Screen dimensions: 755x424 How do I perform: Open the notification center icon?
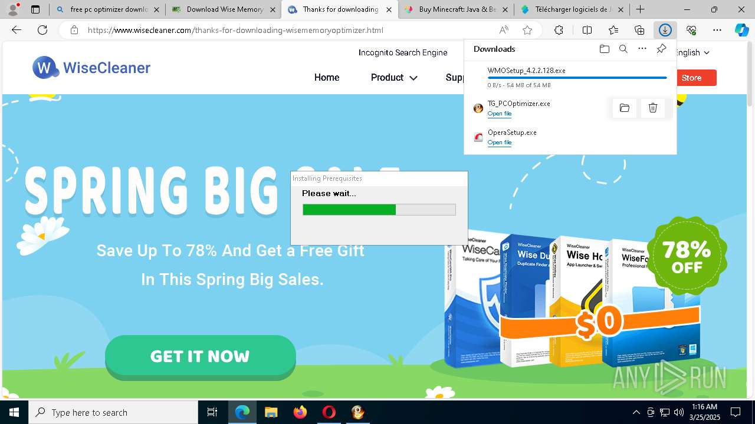pyautogui.click(x=736, y=412)
